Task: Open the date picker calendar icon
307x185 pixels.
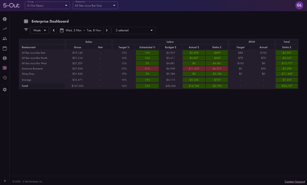Action: [62, 30]
